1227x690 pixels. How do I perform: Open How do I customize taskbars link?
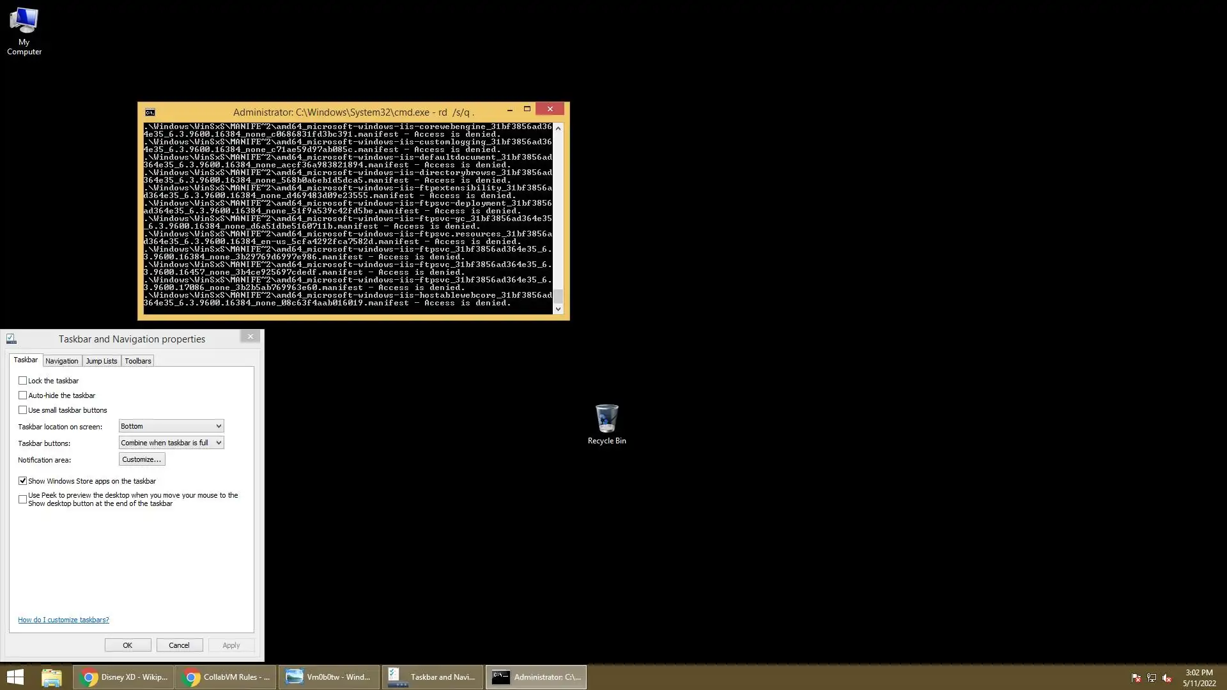(63, 620)
